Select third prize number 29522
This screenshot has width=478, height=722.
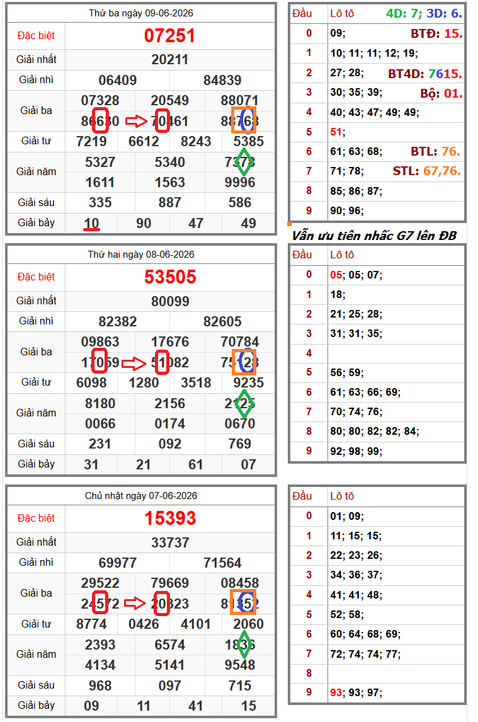pyautogui.click(x=100, y=583)
